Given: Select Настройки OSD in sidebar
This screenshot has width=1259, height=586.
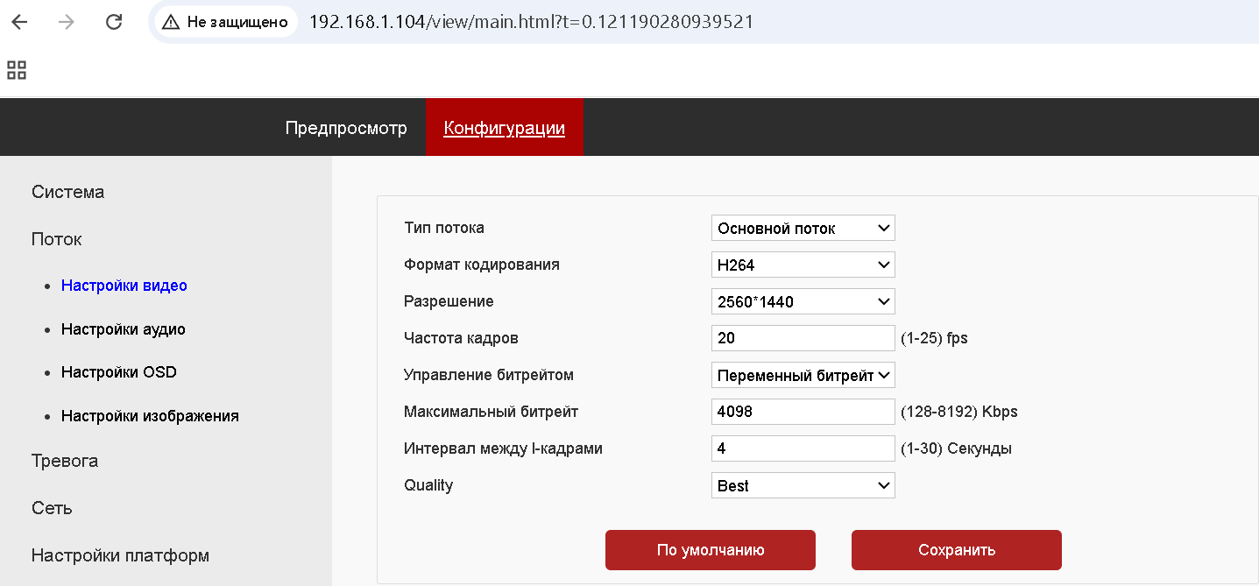Looking at the screenshot, I should pos(119,372).
